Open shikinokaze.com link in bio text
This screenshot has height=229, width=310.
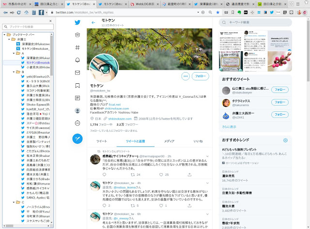117,108
